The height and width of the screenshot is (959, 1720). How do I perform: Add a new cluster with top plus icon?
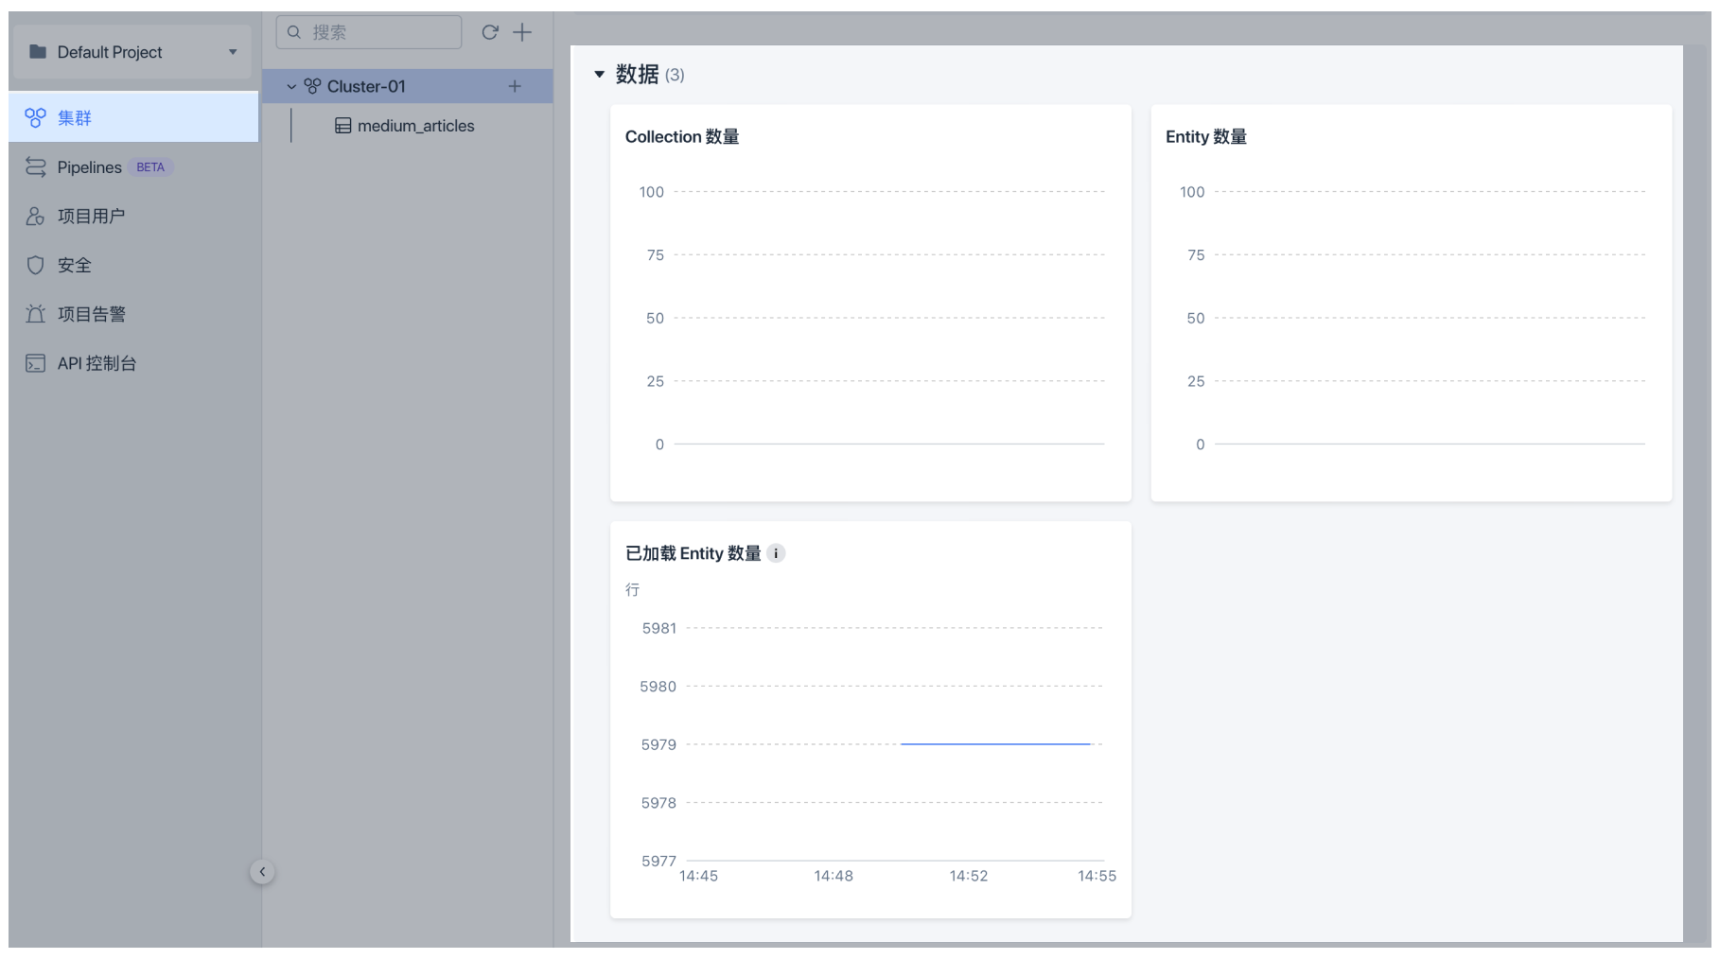522,32
